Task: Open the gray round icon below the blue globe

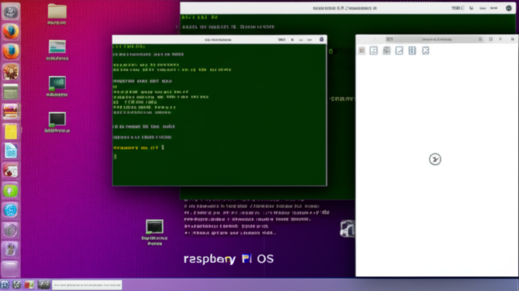Action: [x=11, y=230]
